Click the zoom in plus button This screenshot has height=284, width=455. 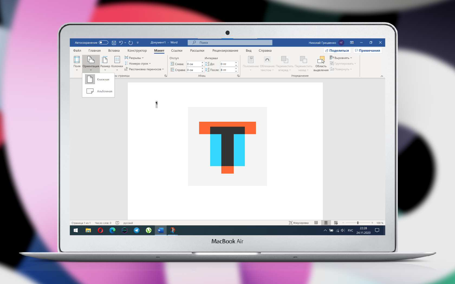pos(372,223)
